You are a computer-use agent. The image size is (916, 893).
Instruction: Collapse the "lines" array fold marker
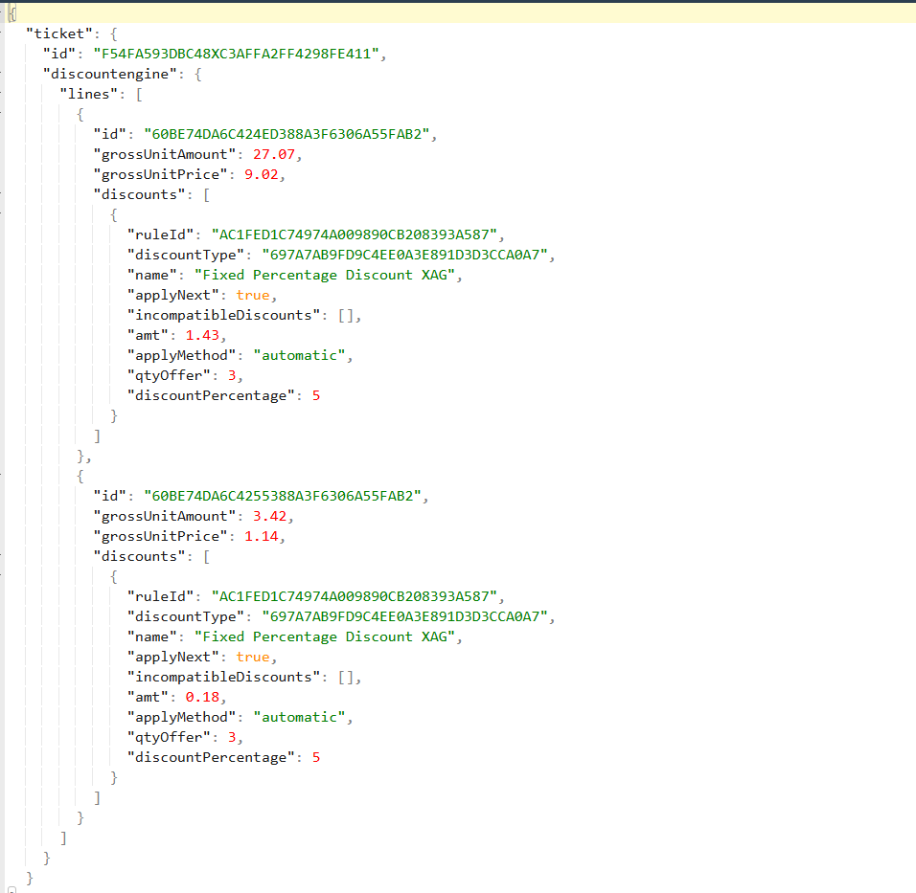(3, 93)
